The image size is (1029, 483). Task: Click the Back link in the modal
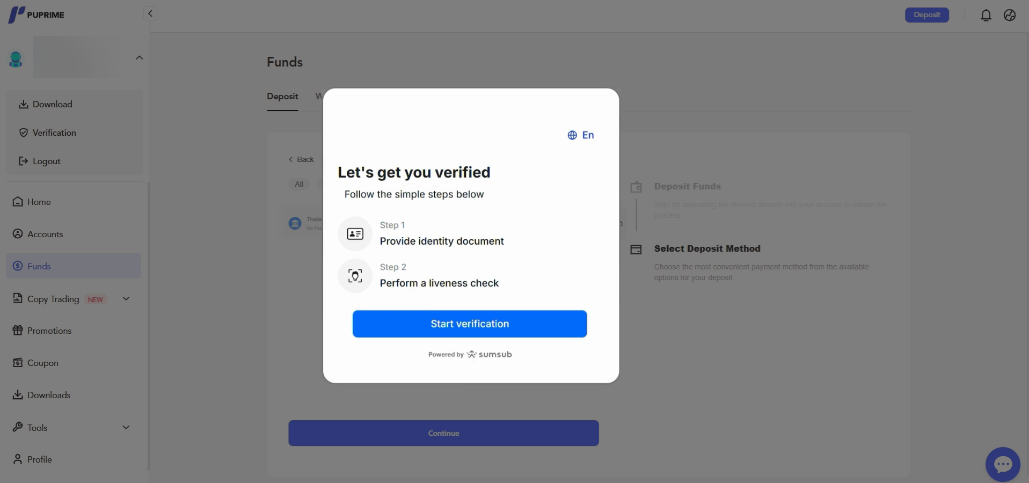tap(301, 159)
